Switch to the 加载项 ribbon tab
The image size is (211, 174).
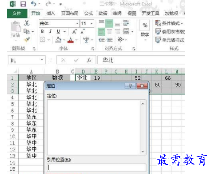172,13
